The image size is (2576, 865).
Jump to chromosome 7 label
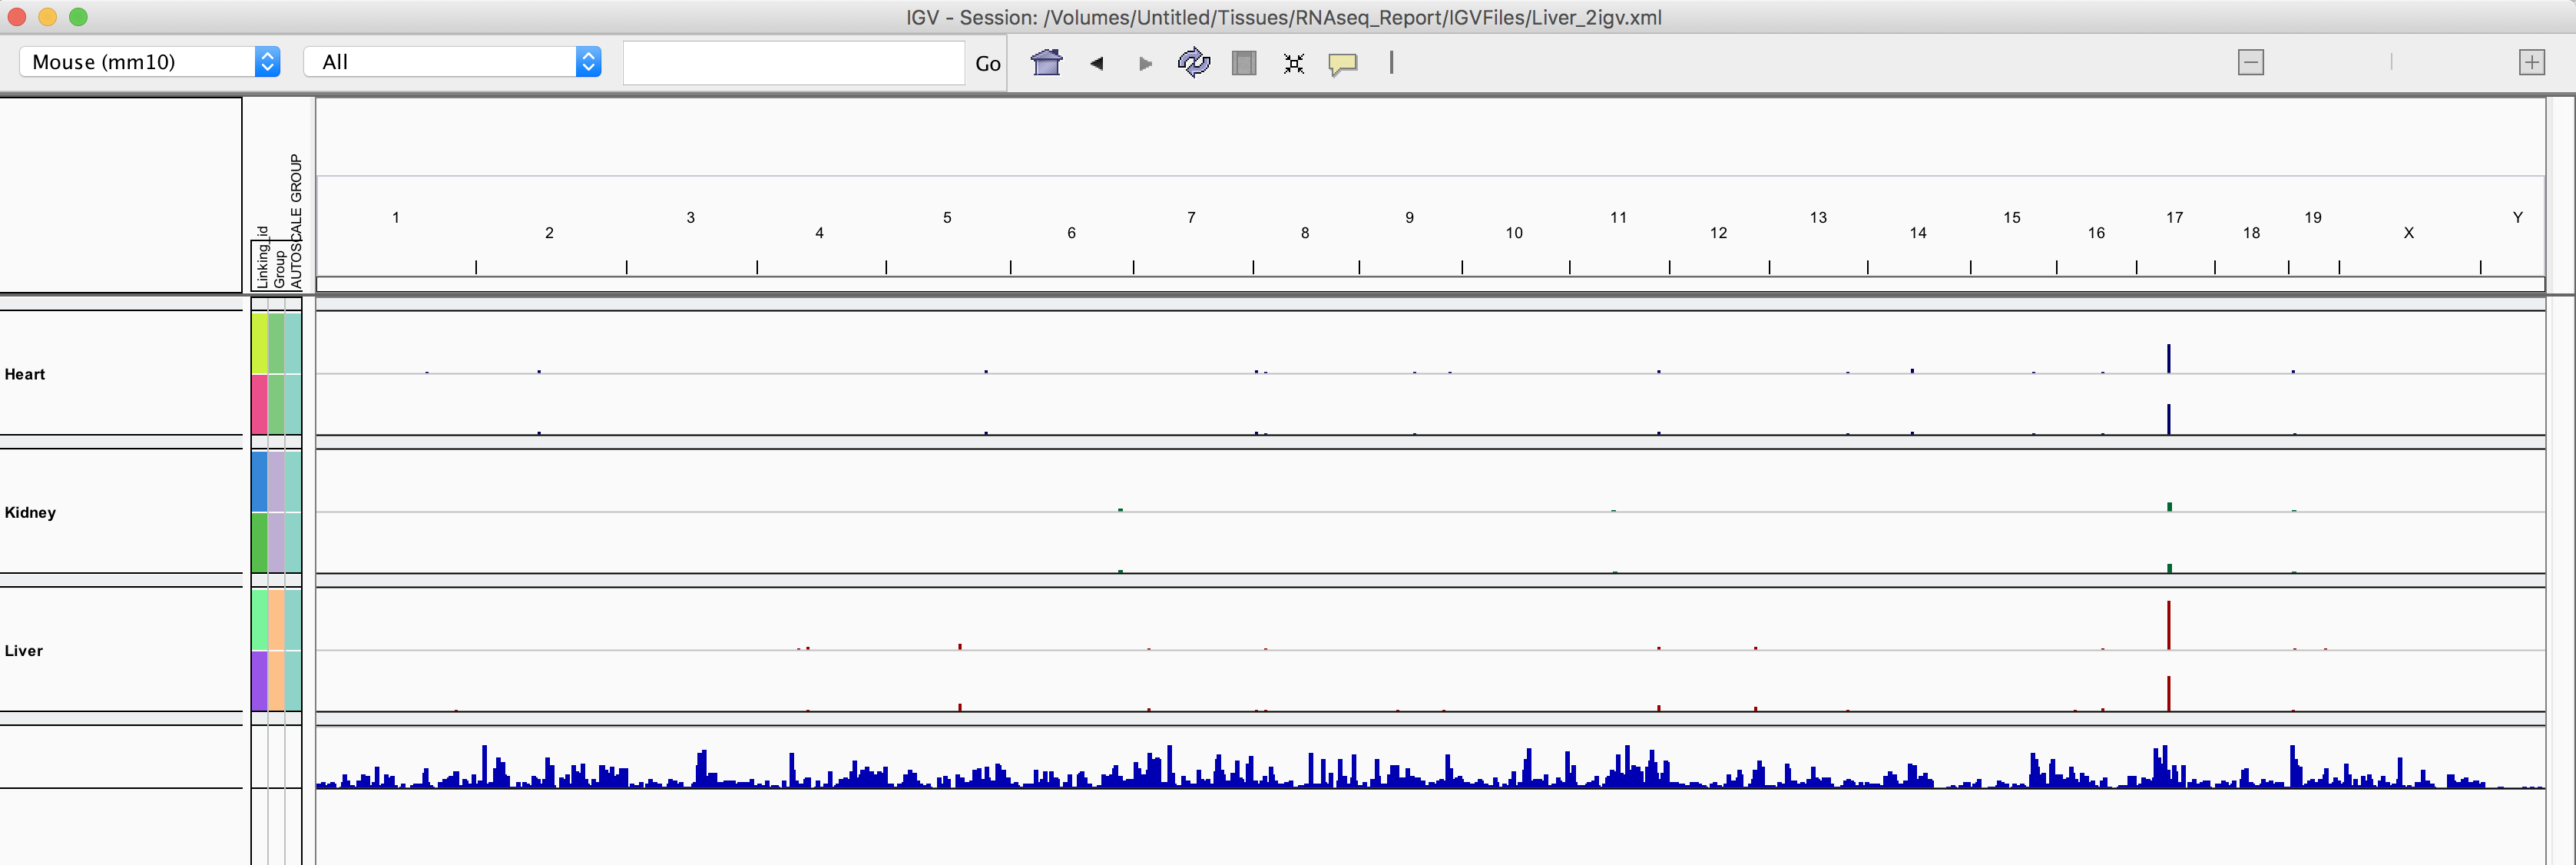coord(1191,217)
